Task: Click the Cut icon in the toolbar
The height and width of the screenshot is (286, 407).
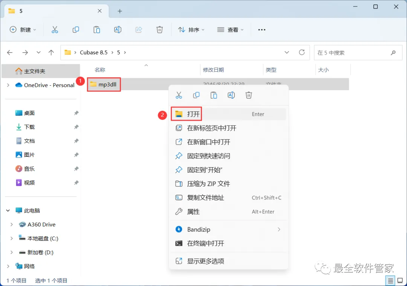Action: coord(55,30)
